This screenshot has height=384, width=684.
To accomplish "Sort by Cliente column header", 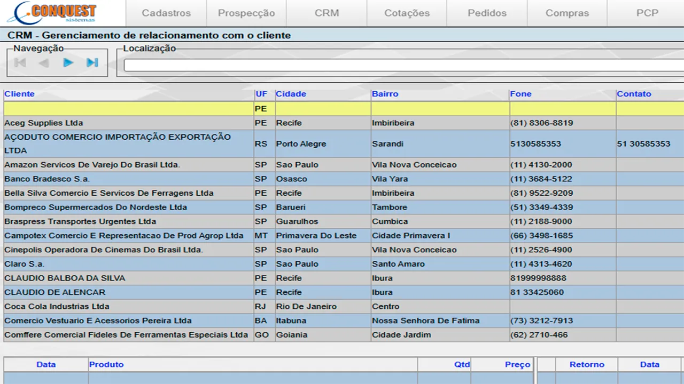I will point(19,94).
